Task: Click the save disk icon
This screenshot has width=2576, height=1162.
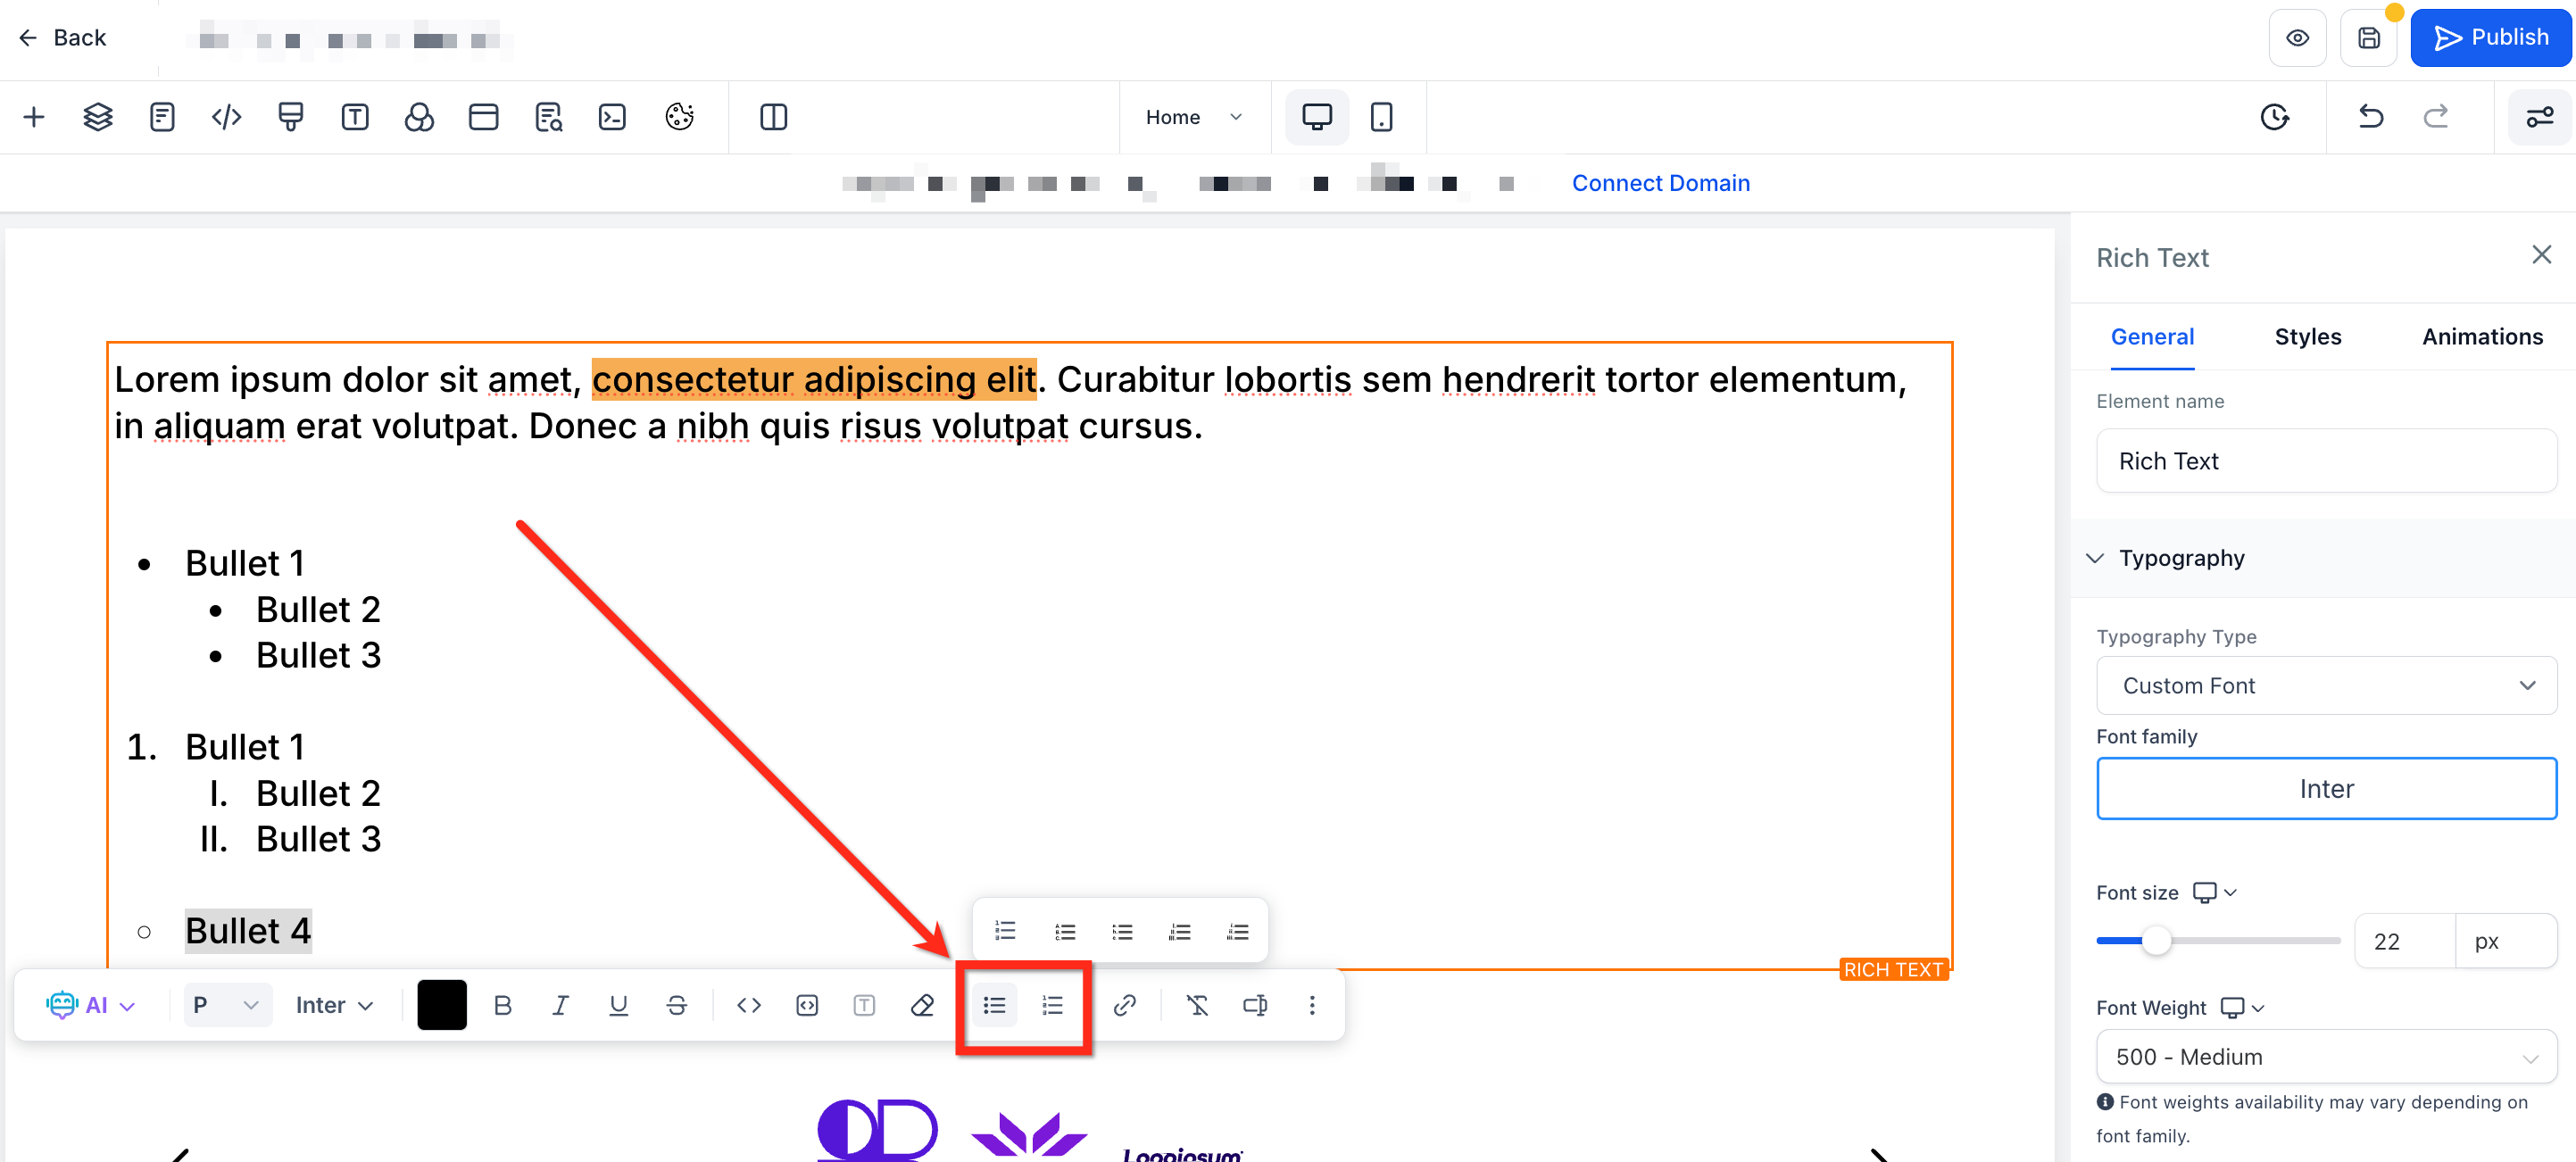Action: click(x=2368, y=38)
